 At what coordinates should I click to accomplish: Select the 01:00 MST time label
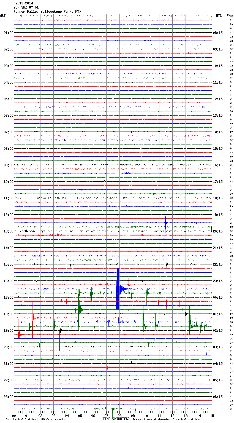[x=8, y=33]
